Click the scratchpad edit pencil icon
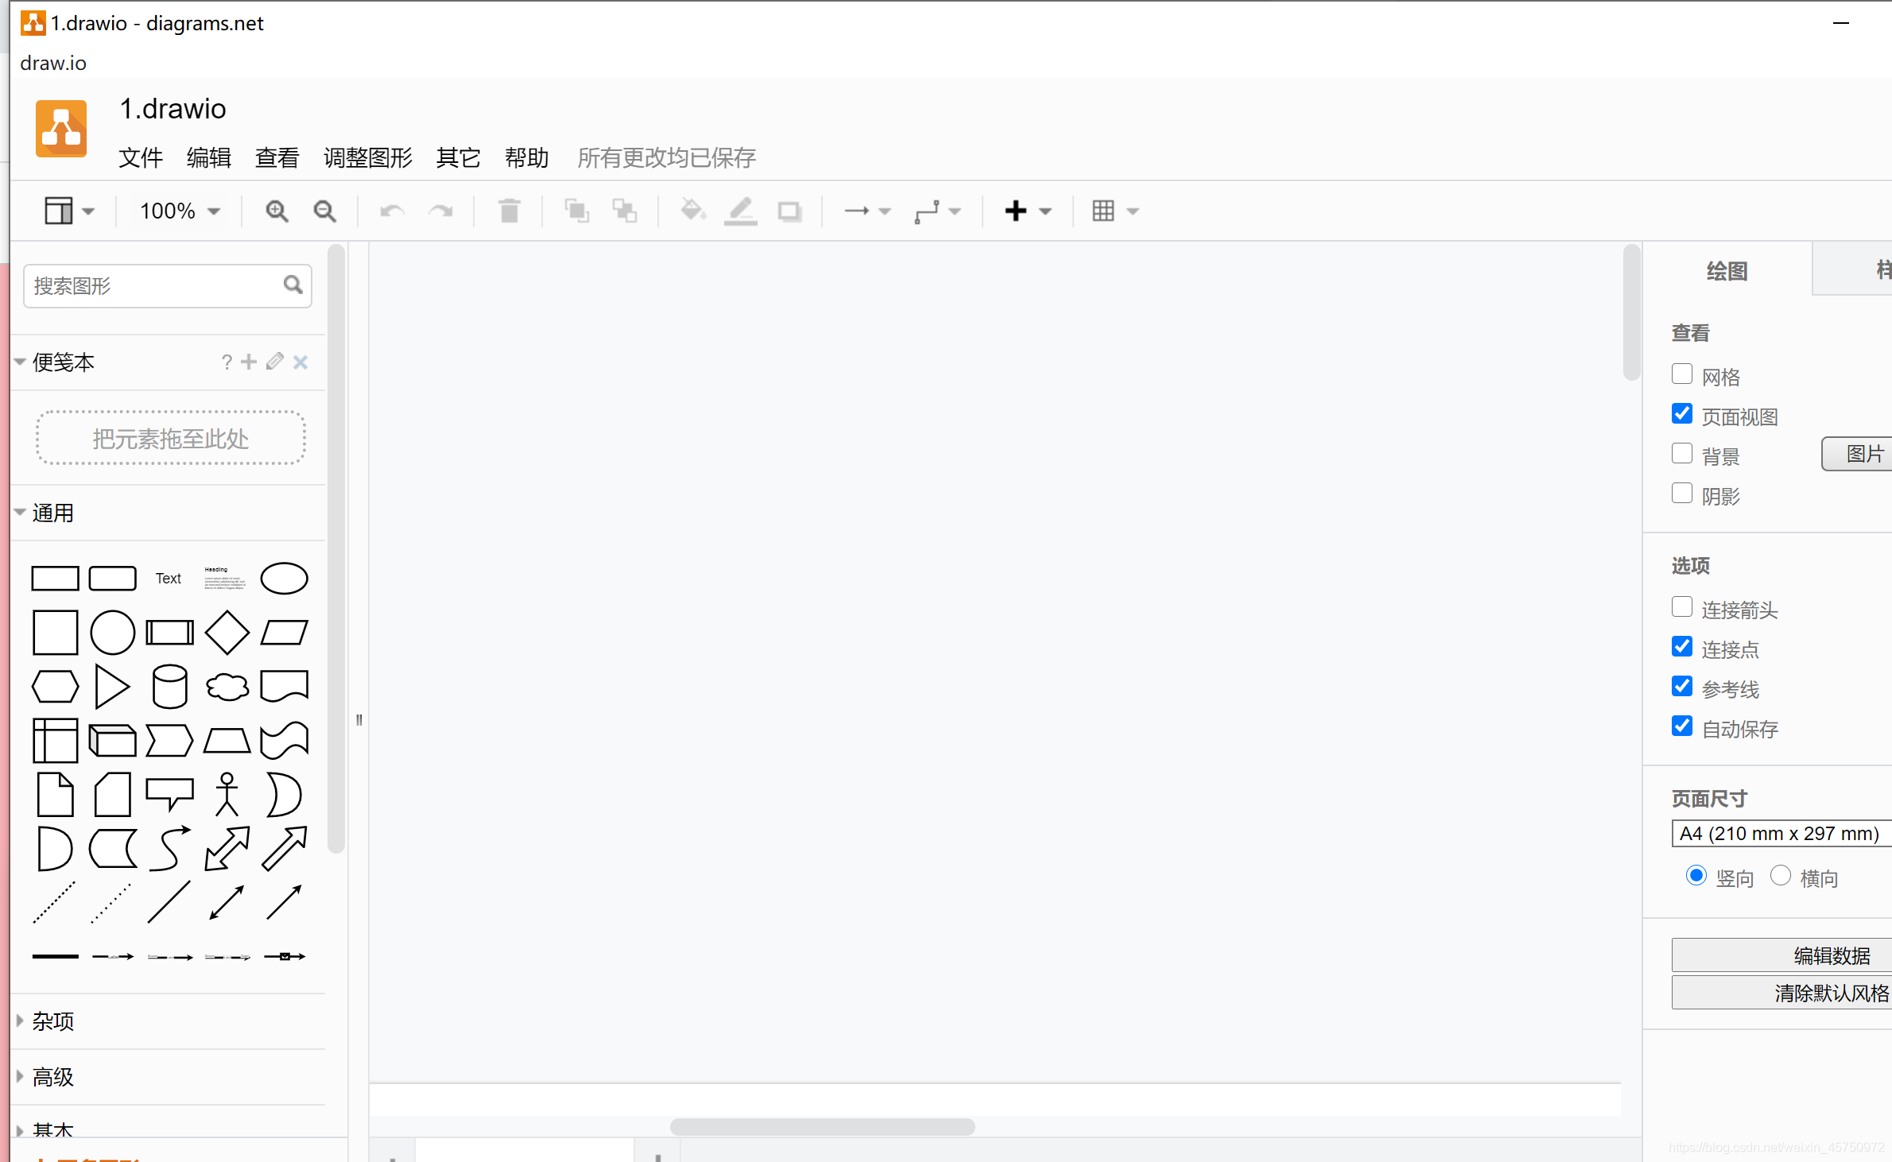 (x=274, y=362)
